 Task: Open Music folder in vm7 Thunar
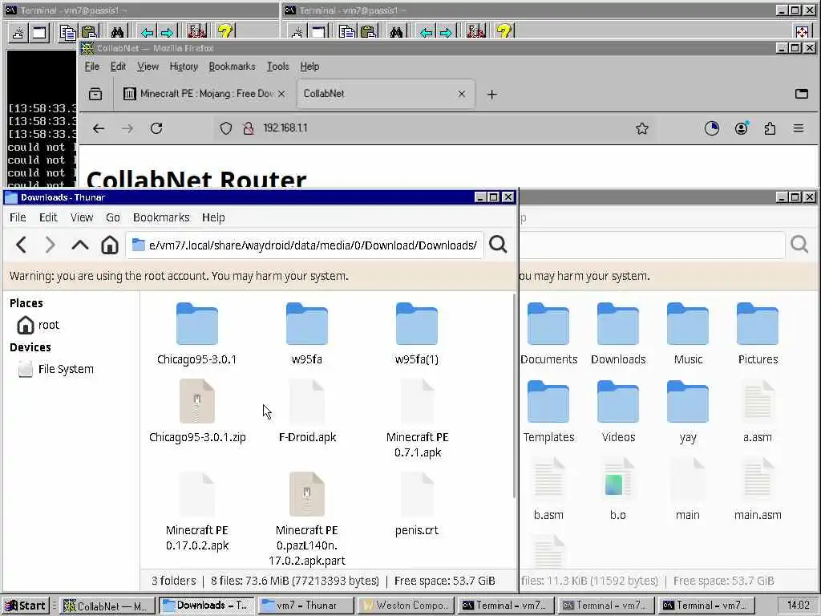pos(687,333)
